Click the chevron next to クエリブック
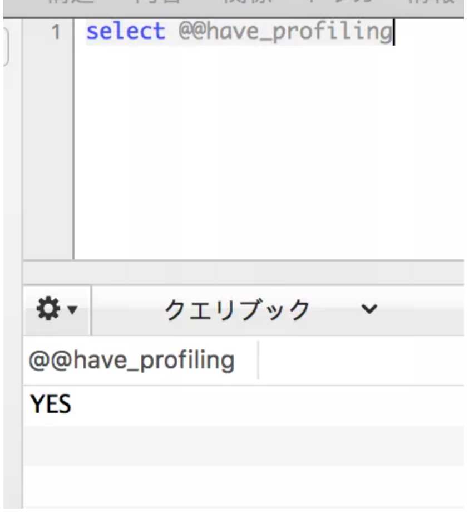This screenshot has width=474, height=513. coord(369,309)
